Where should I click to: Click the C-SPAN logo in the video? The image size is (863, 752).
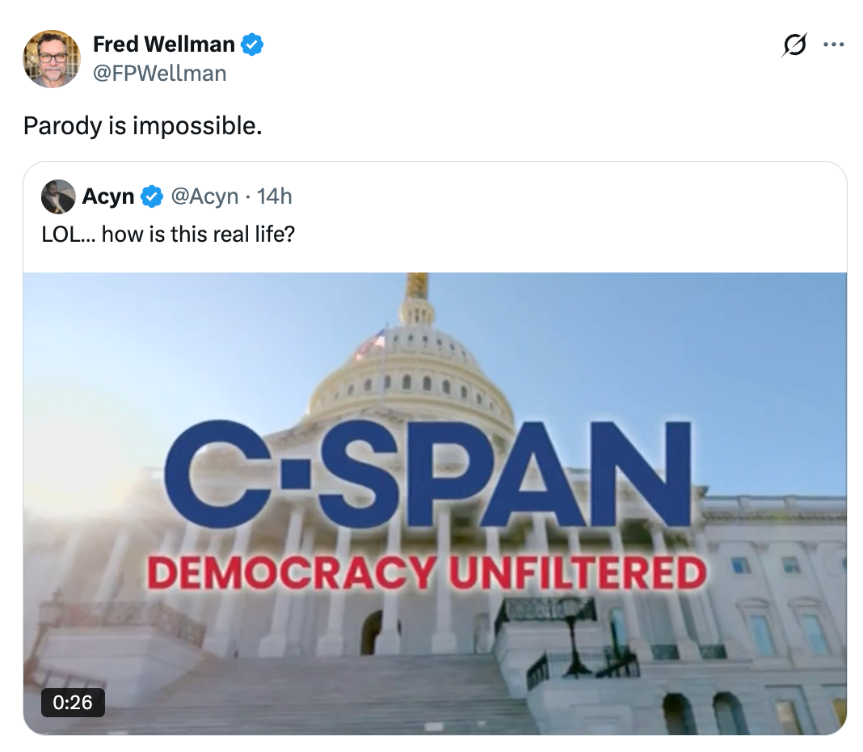pos(428,475)
